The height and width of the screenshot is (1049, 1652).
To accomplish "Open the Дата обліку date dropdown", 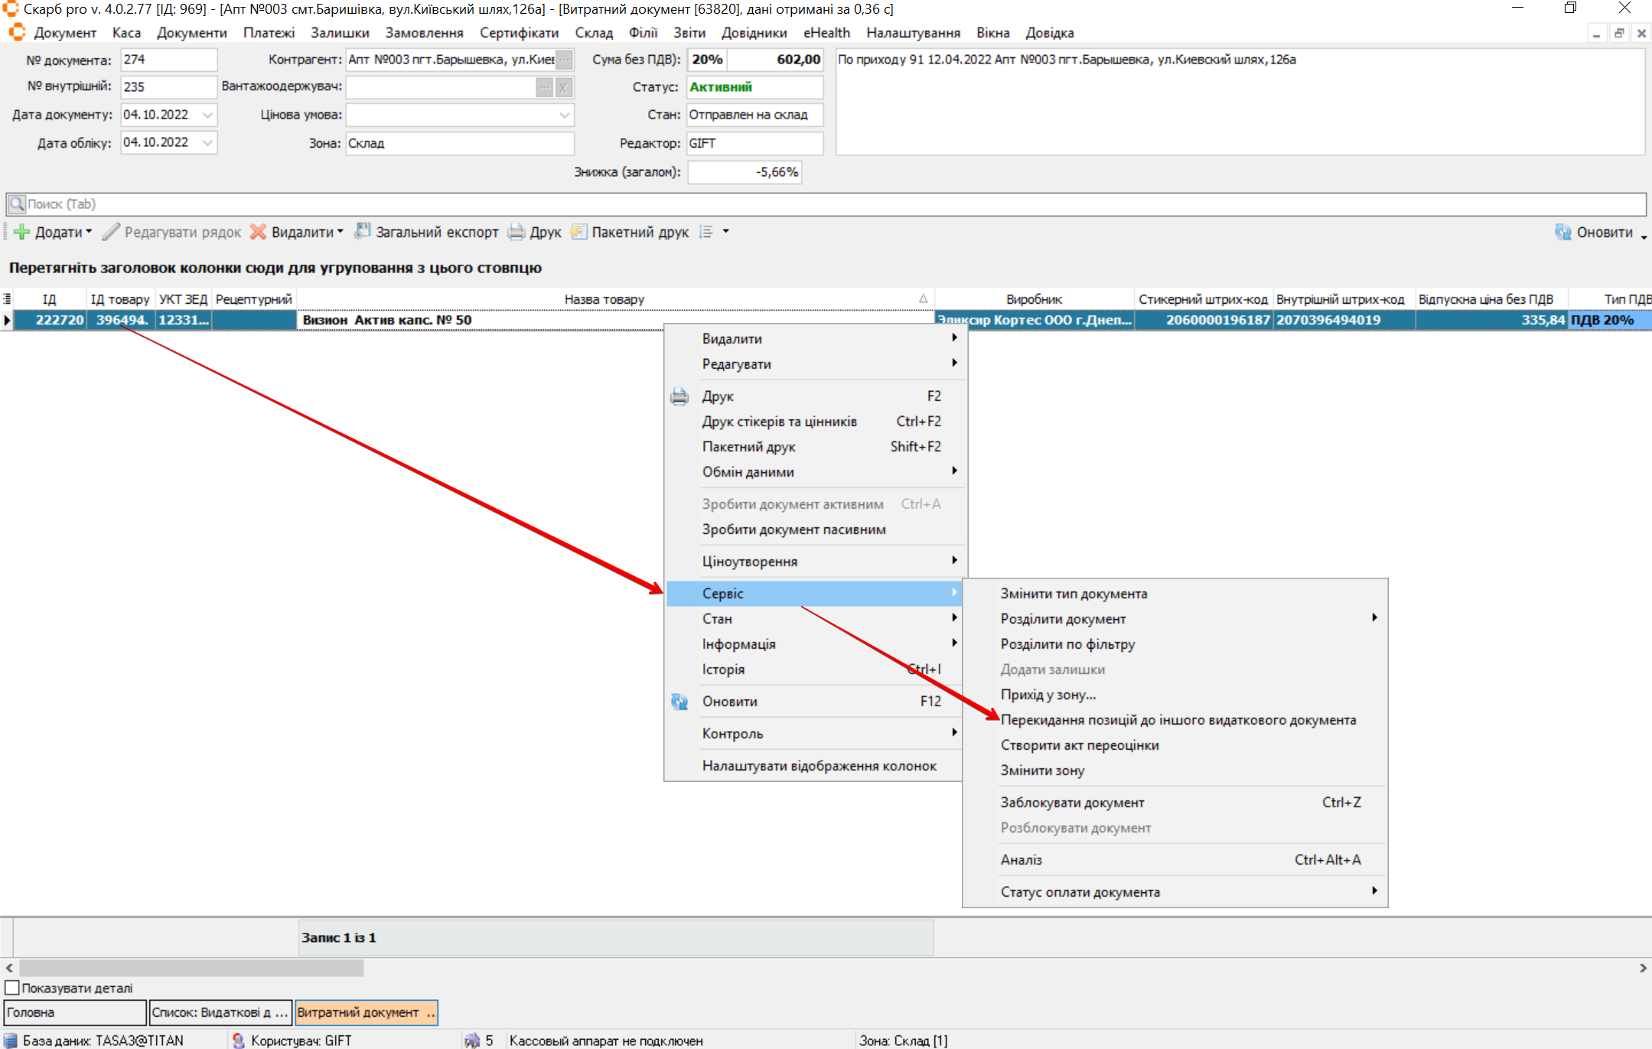I will pos(207,143).
